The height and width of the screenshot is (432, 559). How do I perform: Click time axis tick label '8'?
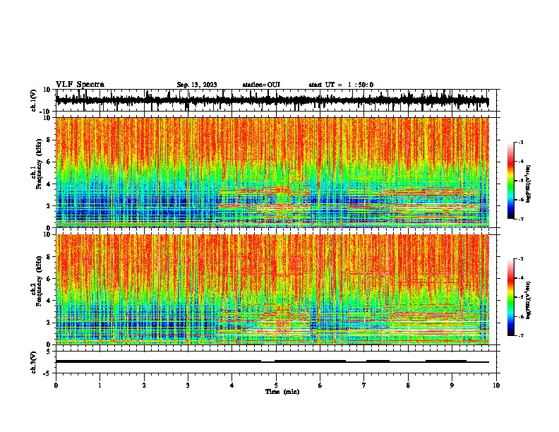408,385
